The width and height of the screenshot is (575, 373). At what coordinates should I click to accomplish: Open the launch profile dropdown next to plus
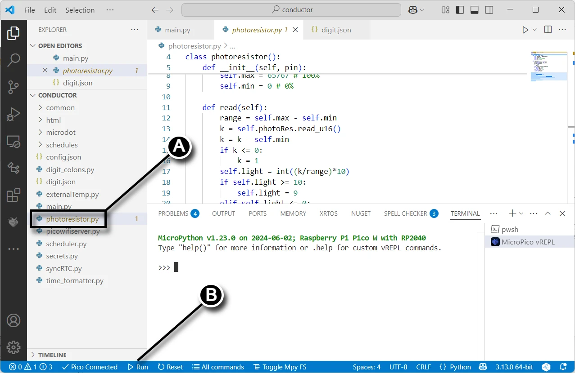pos(521,213)
